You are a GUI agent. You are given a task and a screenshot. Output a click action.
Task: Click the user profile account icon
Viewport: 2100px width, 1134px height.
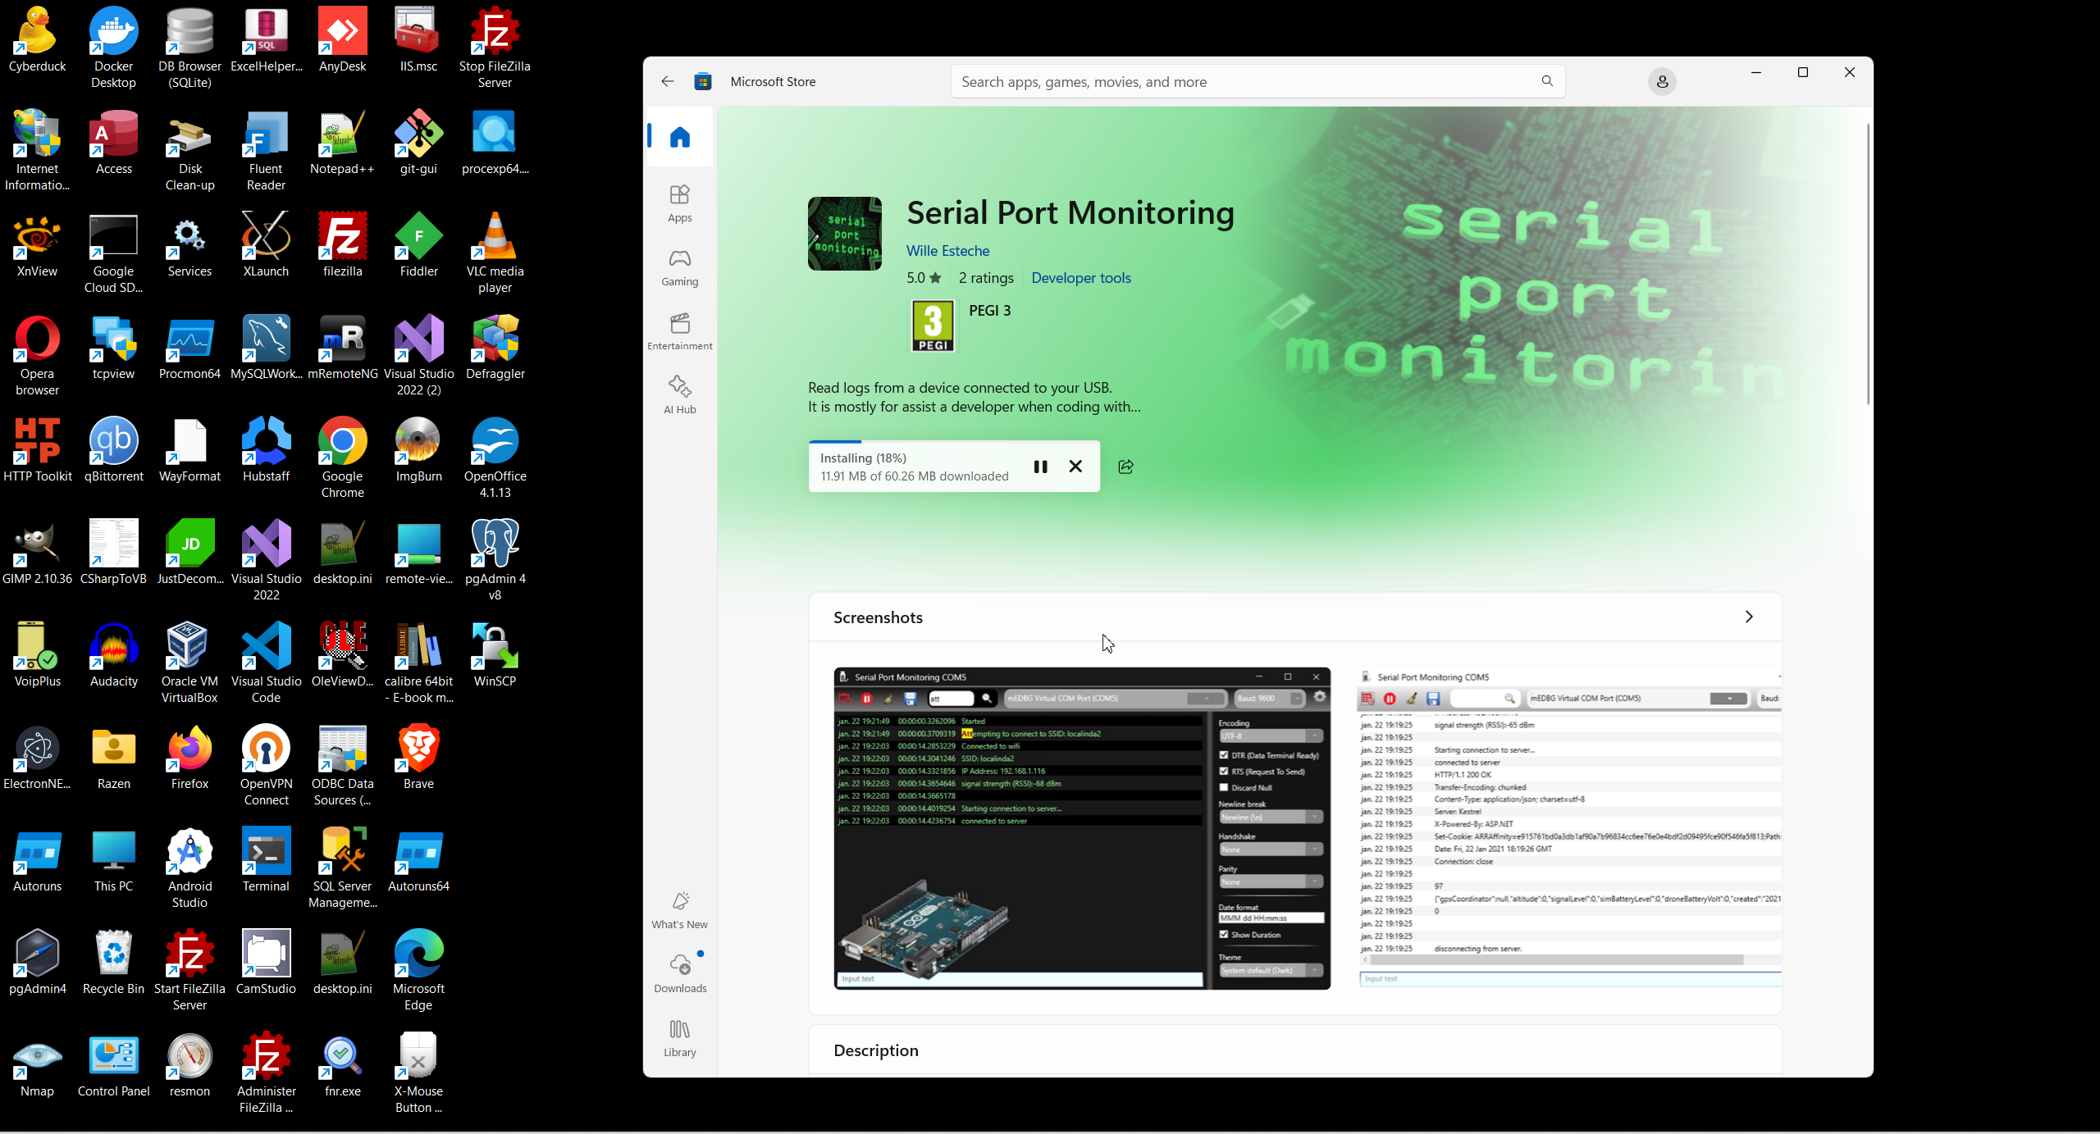(1661, 82)
